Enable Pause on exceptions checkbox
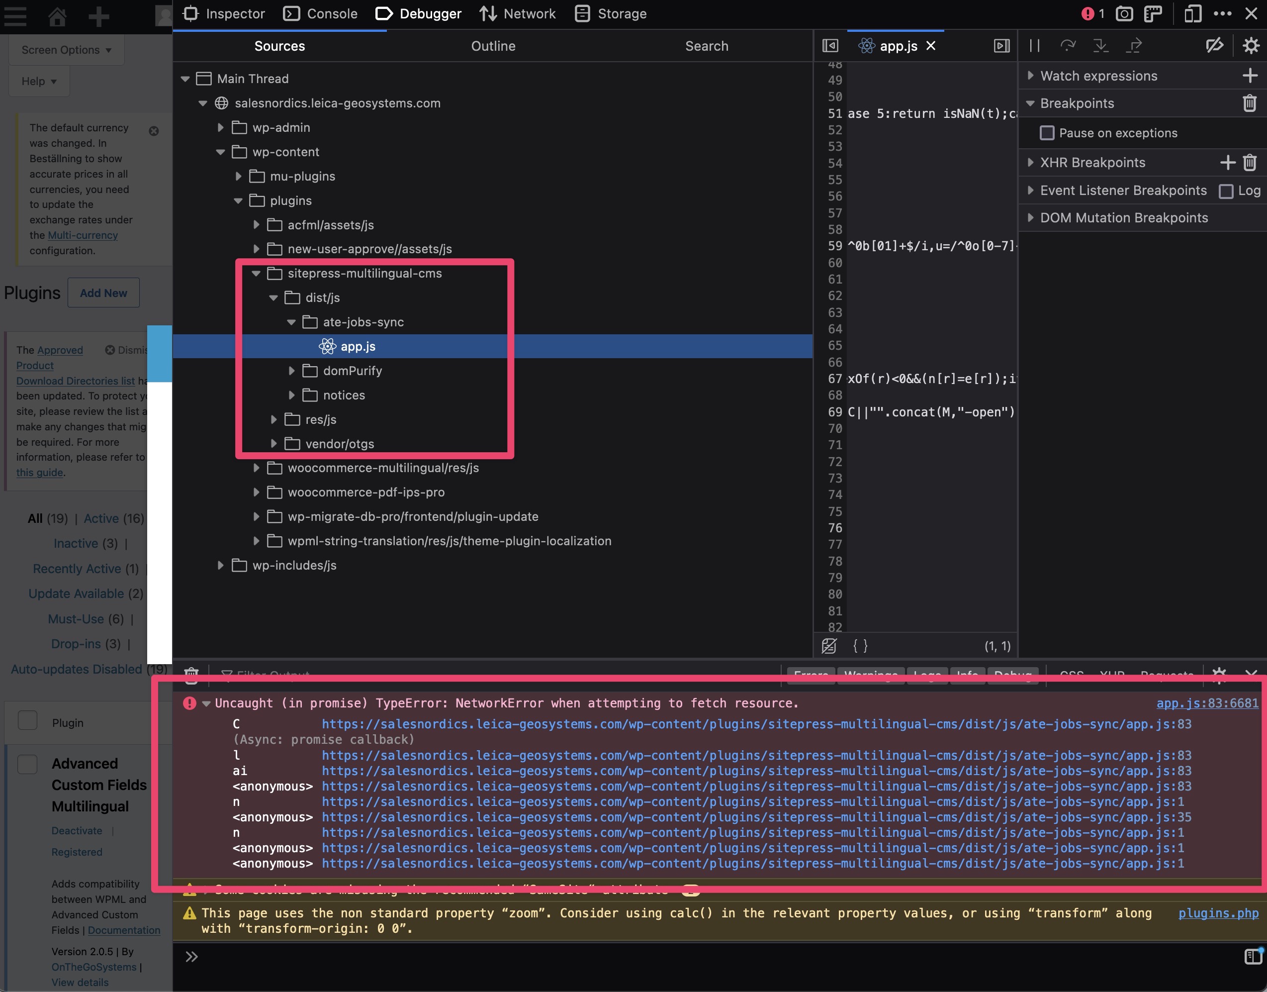1267x992 pixels. pyautogui.click(x=1047, y=133)
